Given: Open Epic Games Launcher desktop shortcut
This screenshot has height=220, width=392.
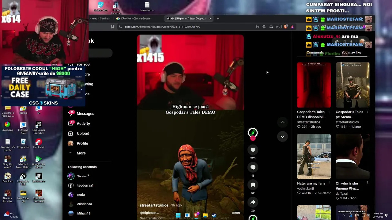Looking at the screenshot, I should coord(39,128).
